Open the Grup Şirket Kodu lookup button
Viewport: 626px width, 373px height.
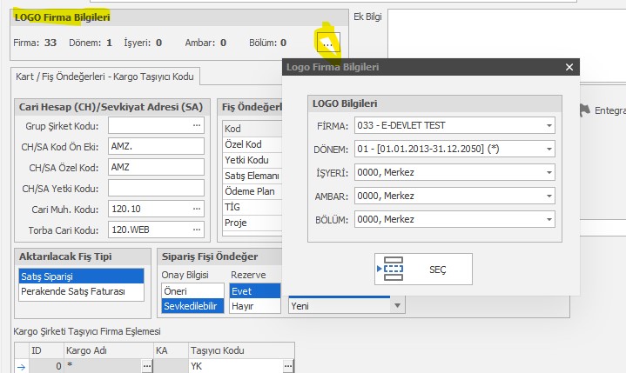[x=197, y=126]
